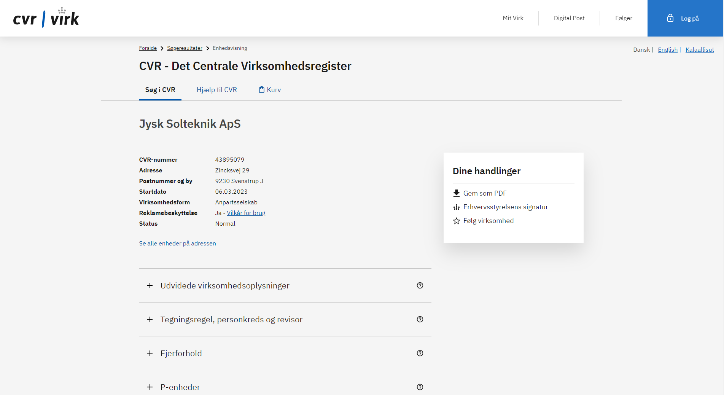
Task: Click company name Jysk Solteknik ApS
Action: [x=190, y=124]
